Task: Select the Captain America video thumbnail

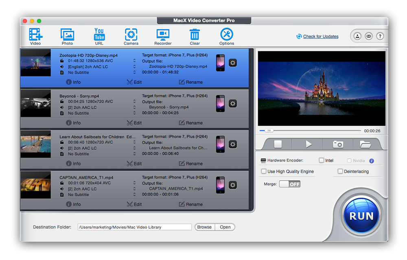Action: (35, 185)
